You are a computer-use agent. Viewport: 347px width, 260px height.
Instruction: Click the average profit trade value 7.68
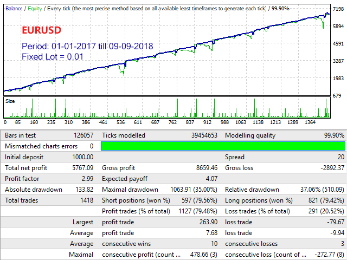pos(211,233)
